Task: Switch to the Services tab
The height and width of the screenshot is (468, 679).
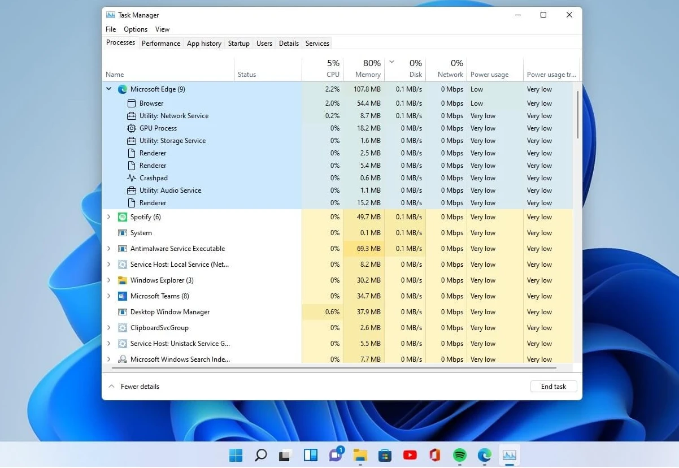Action: (317, 43)
